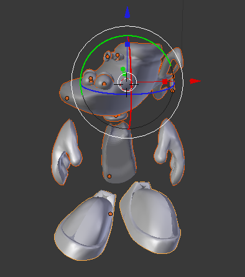245x277 pixels.
Task: Select the foot mesh without an origin dot
Action: click(151, 218)
